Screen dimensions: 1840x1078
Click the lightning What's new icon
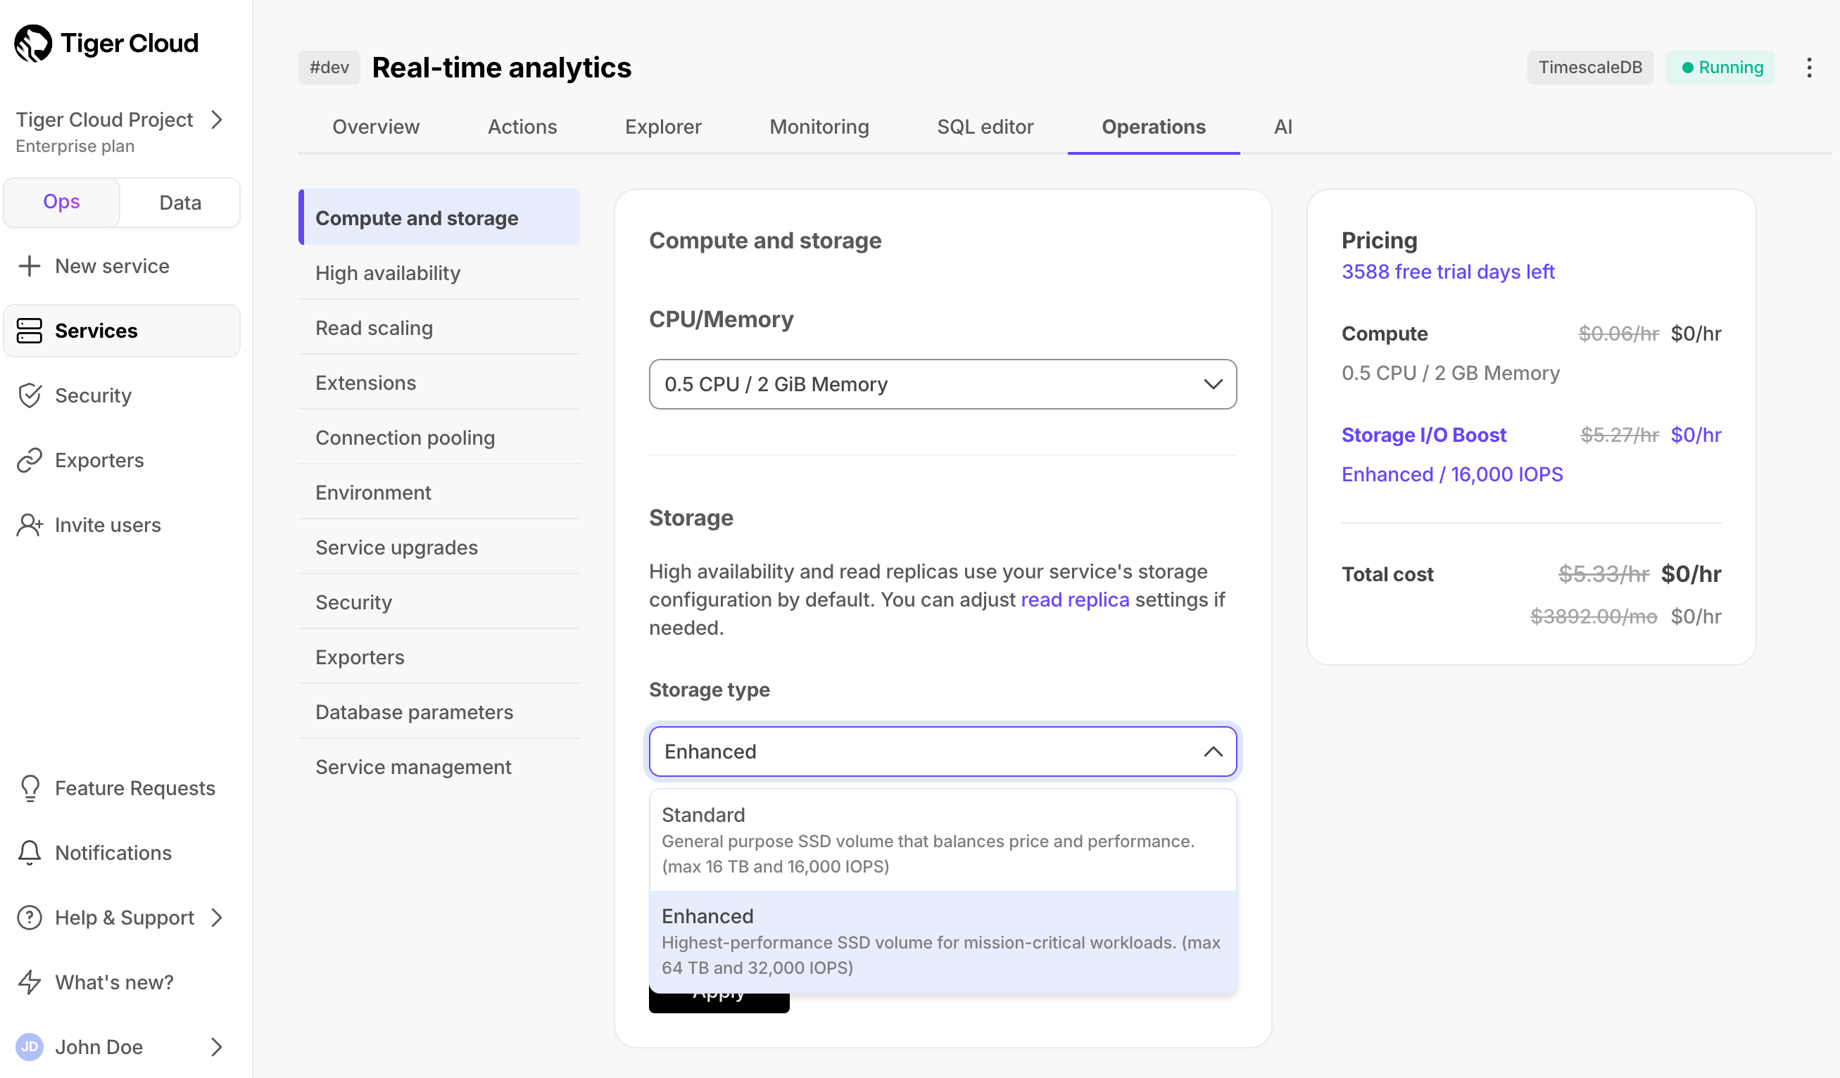click(x=29, y=982)
